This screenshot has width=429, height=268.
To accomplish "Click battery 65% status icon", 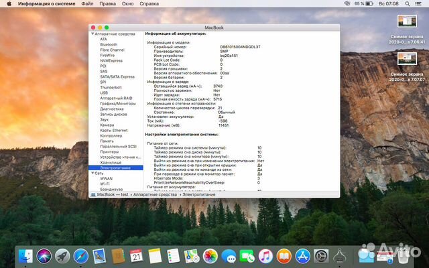I will [363, 4].
